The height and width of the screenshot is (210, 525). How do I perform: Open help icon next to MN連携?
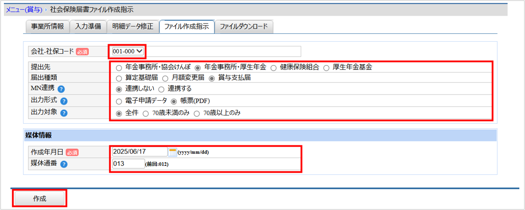point(61,89)
